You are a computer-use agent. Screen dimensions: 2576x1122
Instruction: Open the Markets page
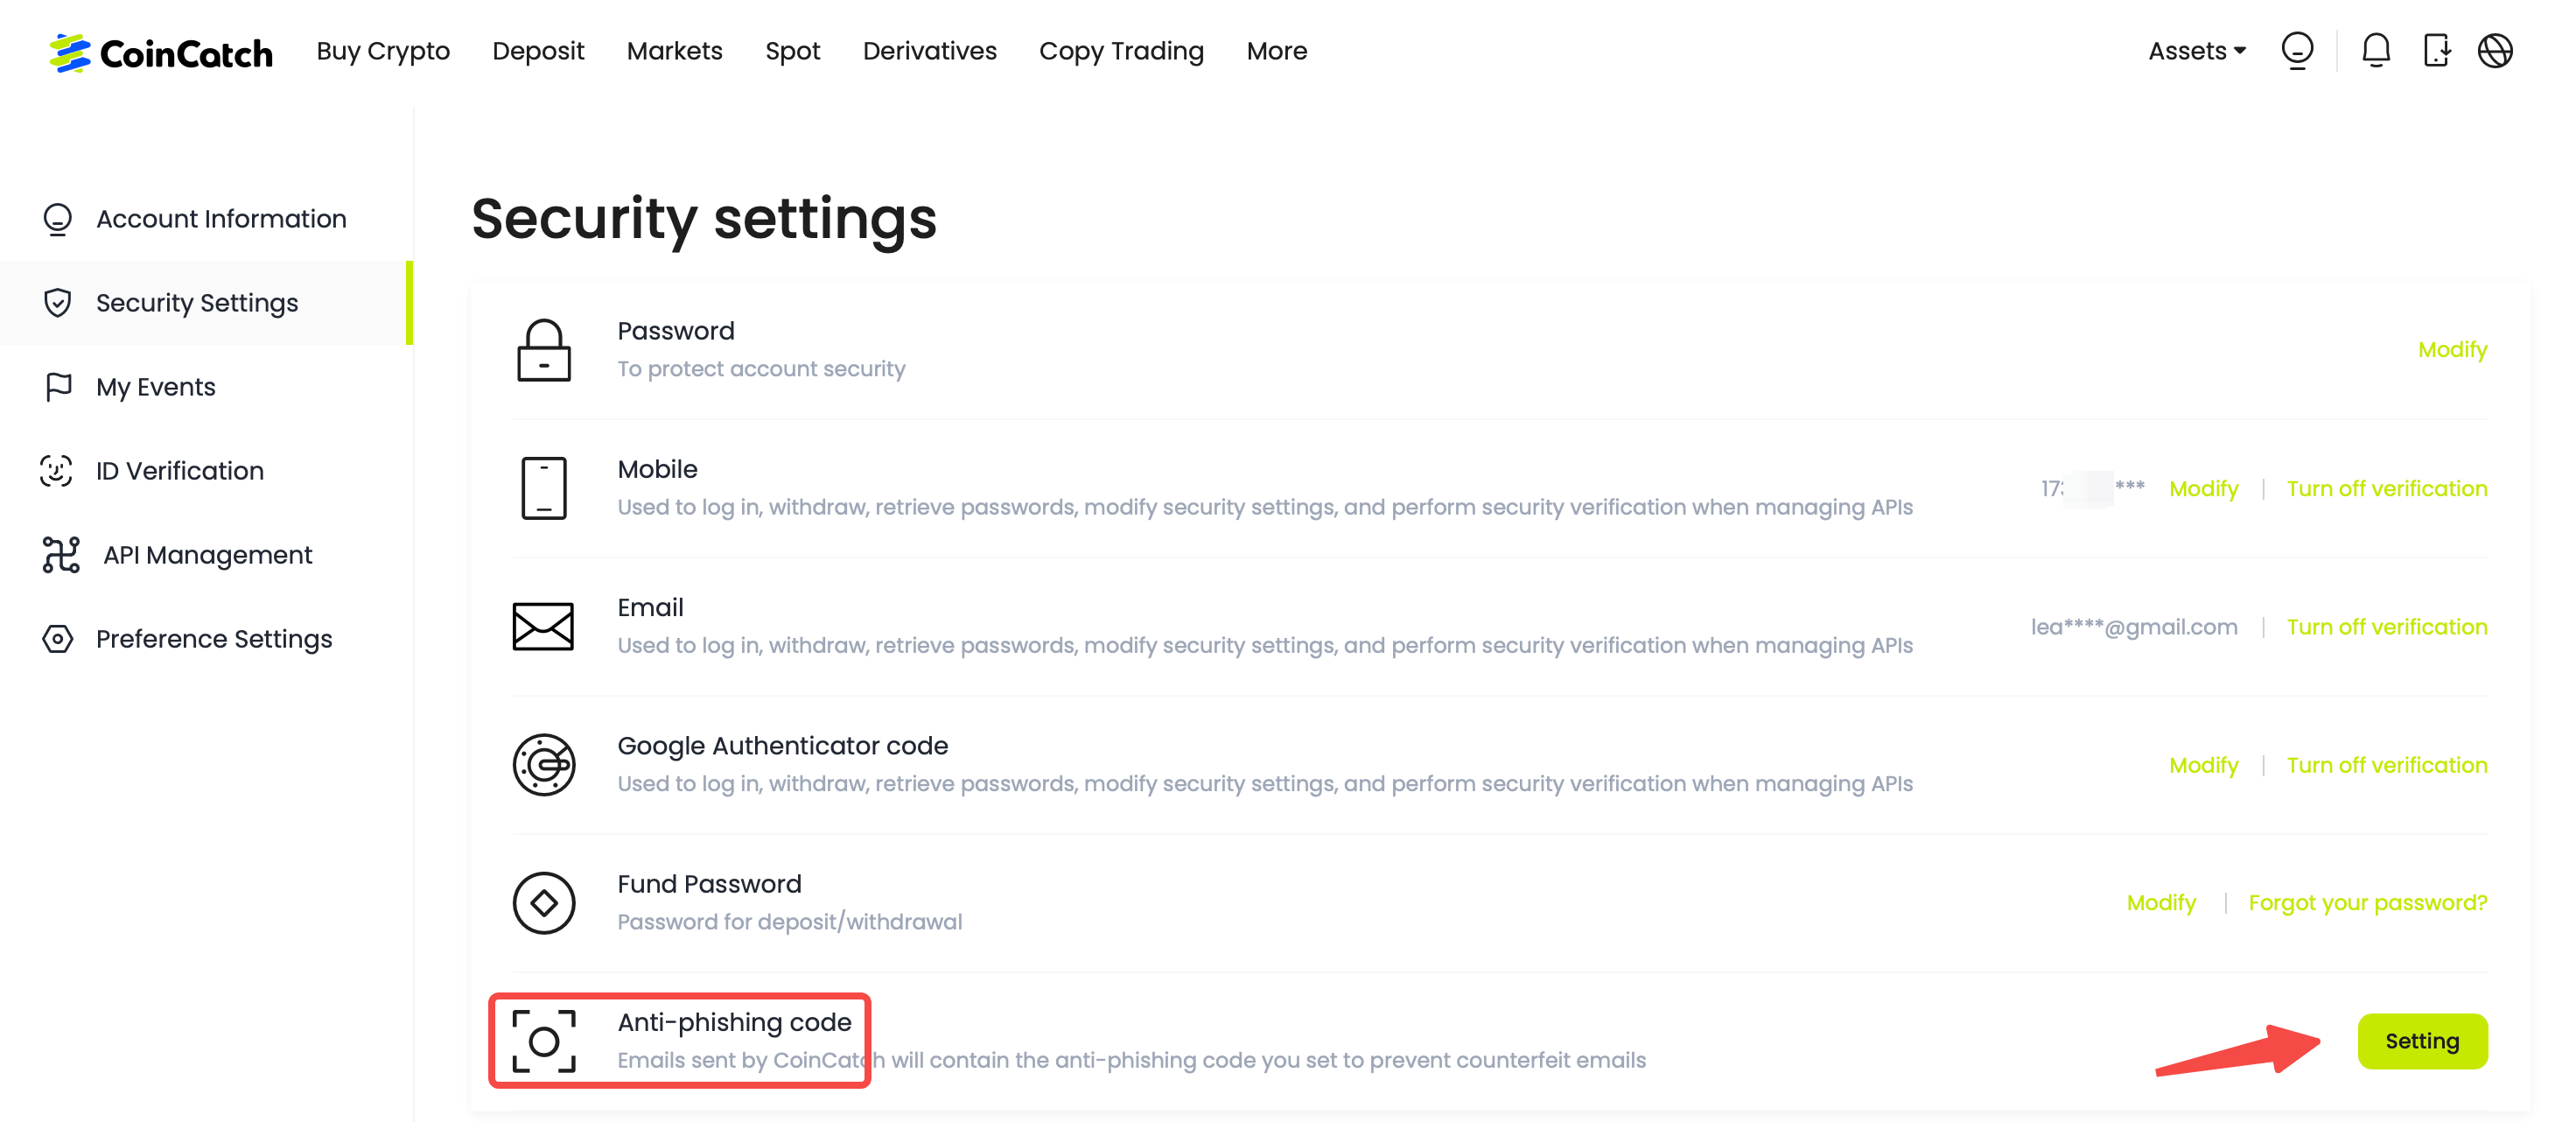[x=675, y=51]
